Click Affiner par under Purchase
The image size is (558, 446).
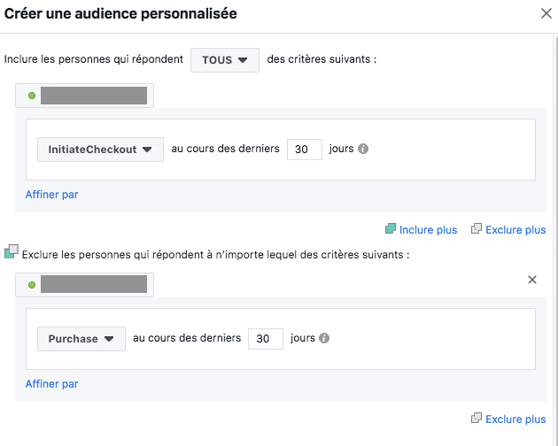tap(51, 384)
